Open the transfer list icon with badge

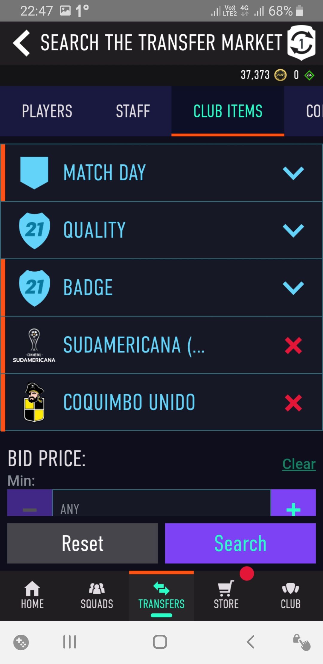click(x=301, y=43)
